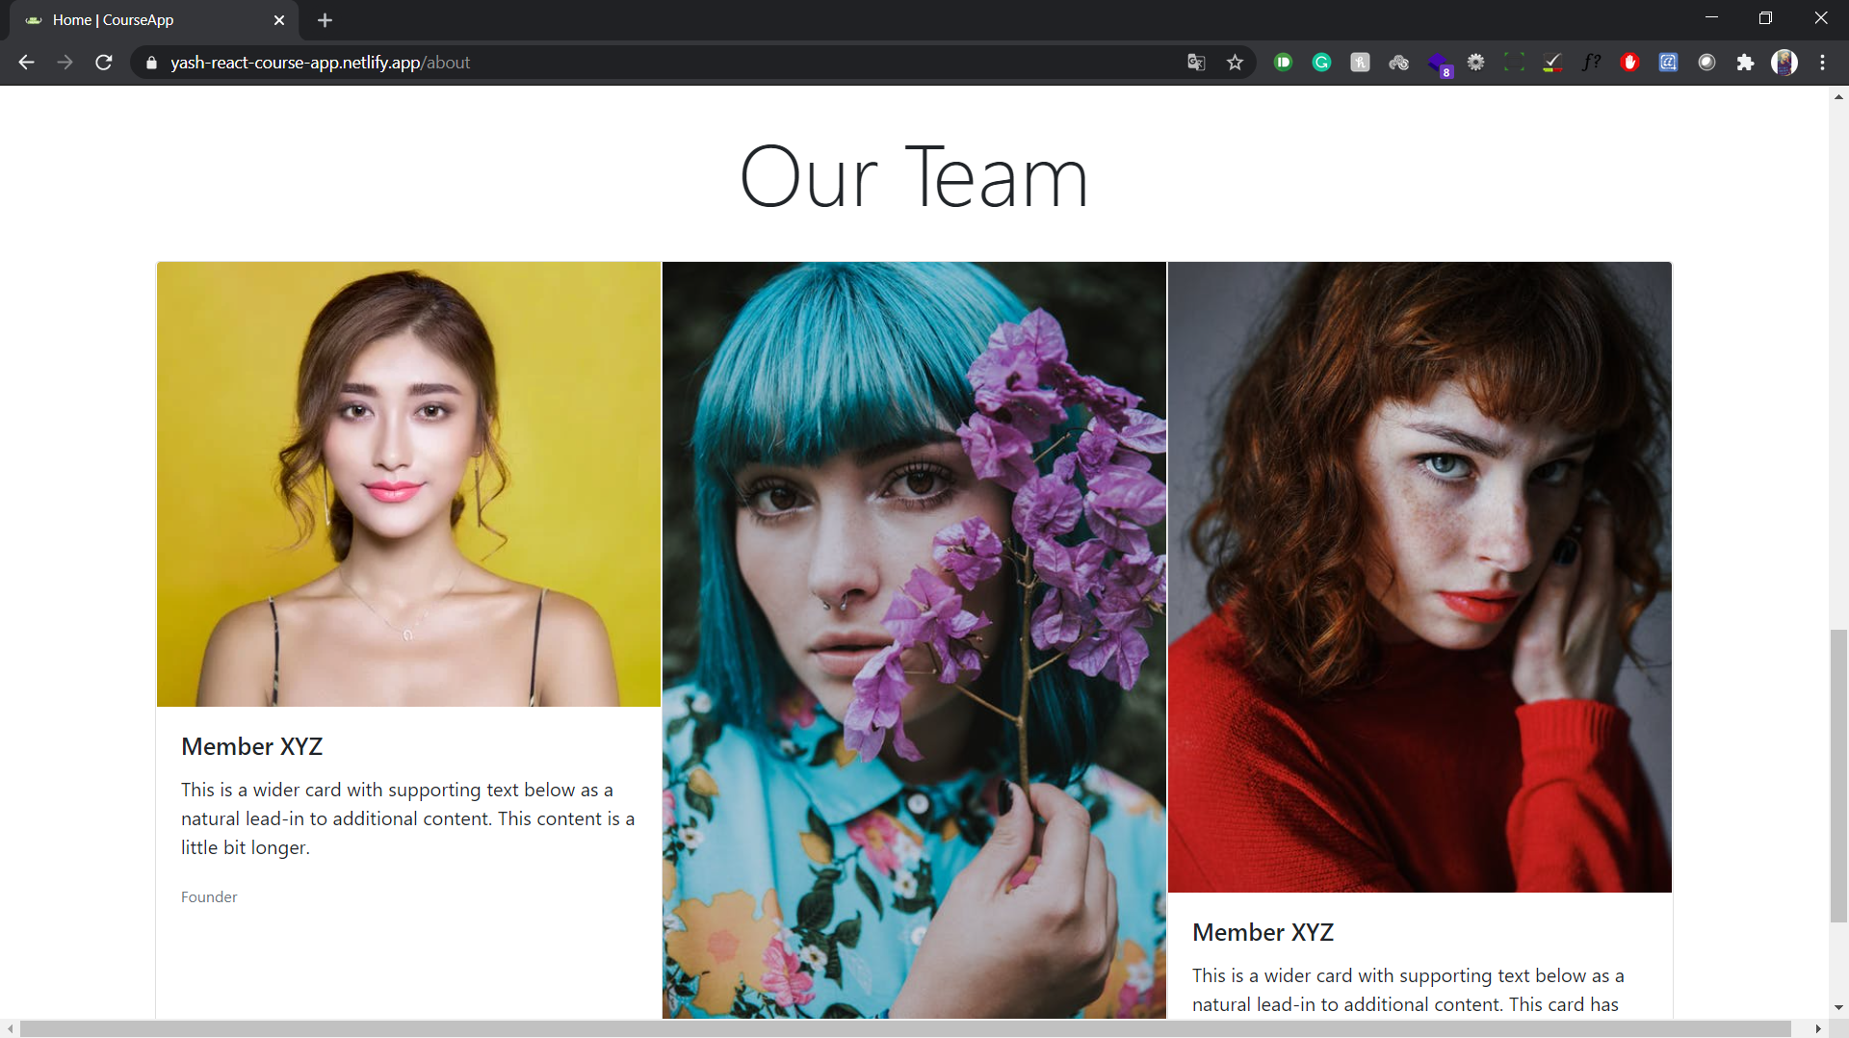Navigate back to the previous page
Viewport: 1849px width, 1038px height.
25,62
